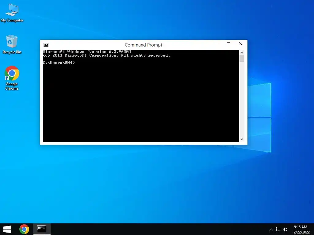Click the Command Prompt scrollbar thumb
The width and height of the screenshot is (314, 235).
[242, 58]
